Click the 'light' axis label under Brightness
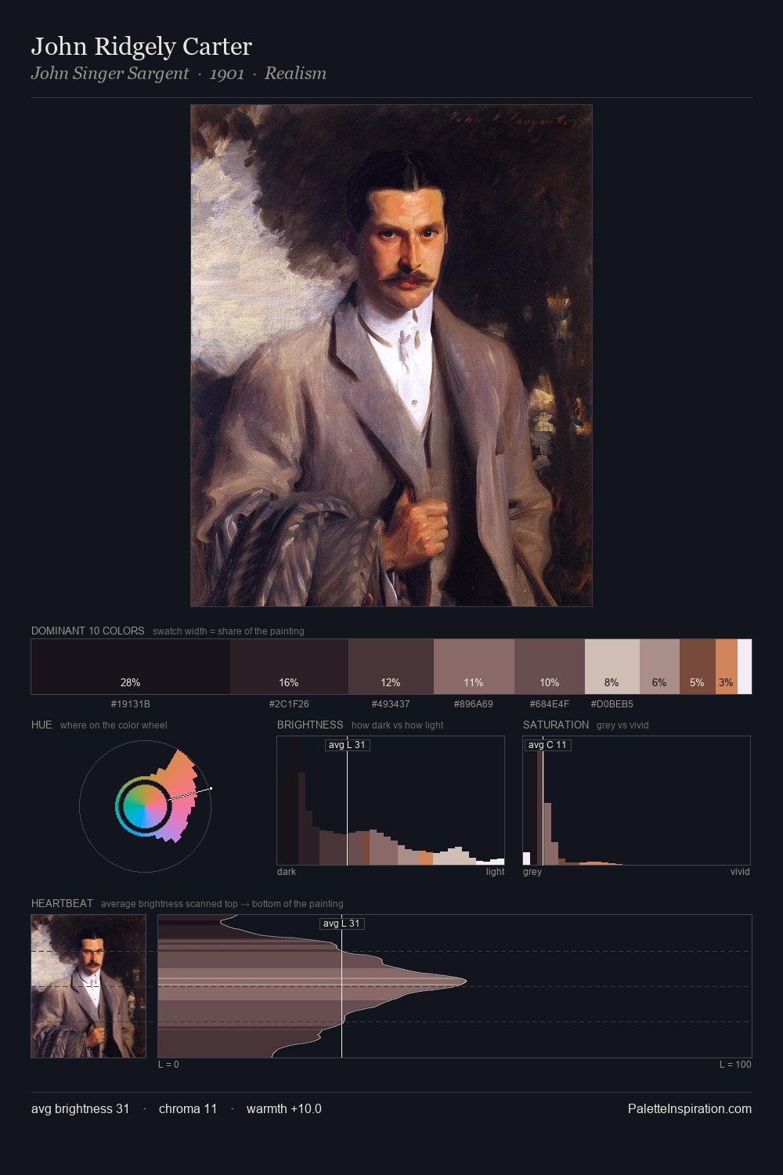This screenshot has width=783, height=1175. 495,872
